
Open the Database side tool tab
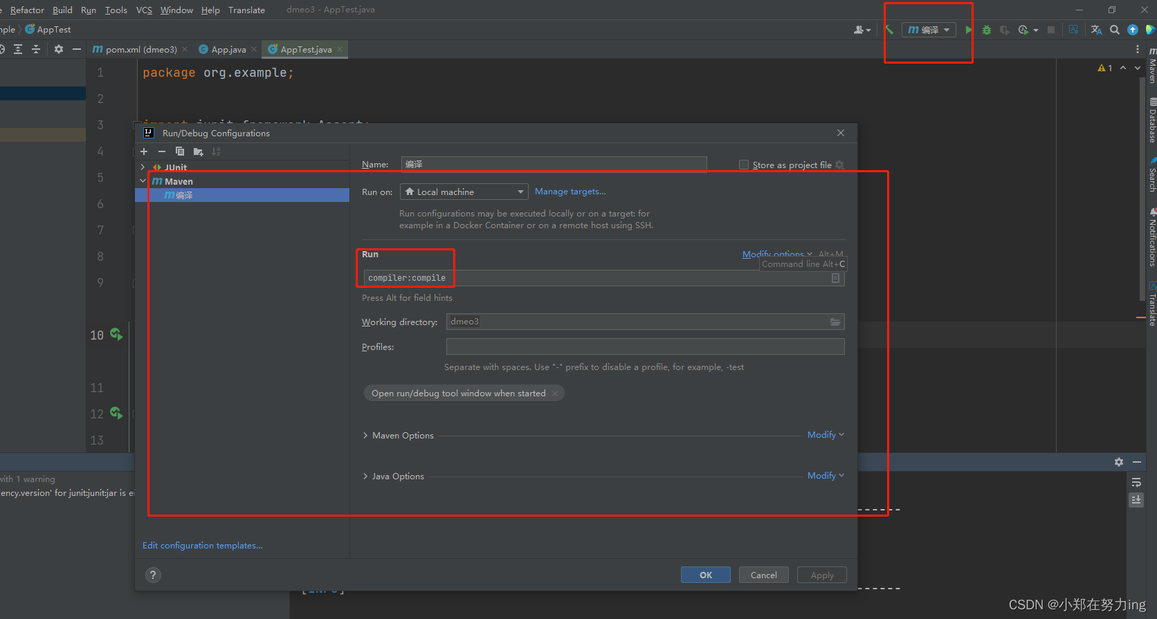click(1152, 121)
